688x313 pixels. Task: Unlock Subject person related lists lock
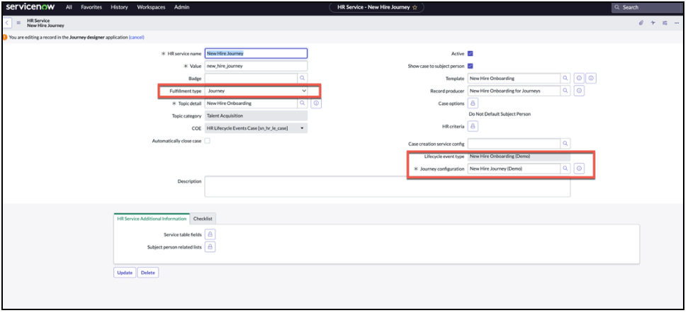(x=210, y=247)
